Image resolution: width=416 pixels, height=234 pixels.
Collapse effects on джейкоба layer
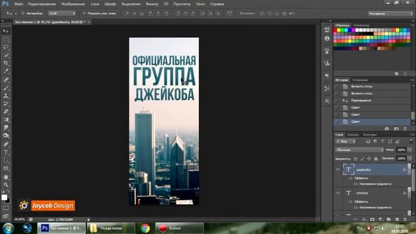point(409,170)
